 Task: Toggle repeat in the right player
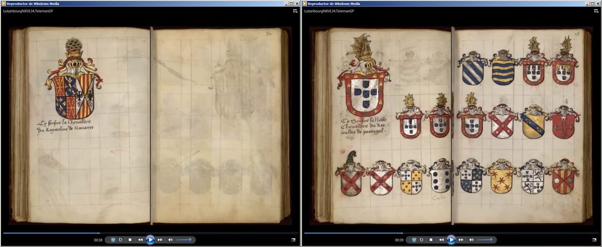pyautogui.click(x=422, y=240)
